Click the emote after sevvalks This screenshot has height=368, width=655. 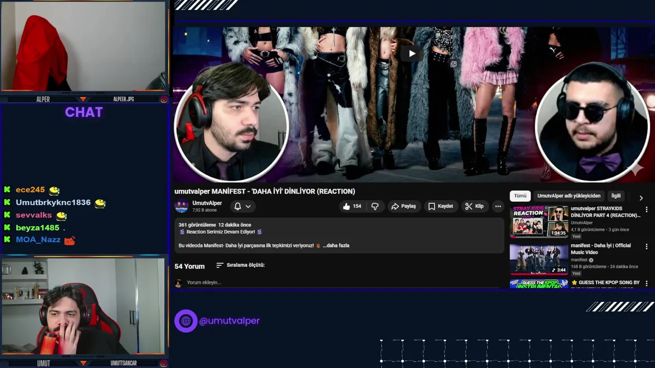(61, 216)
